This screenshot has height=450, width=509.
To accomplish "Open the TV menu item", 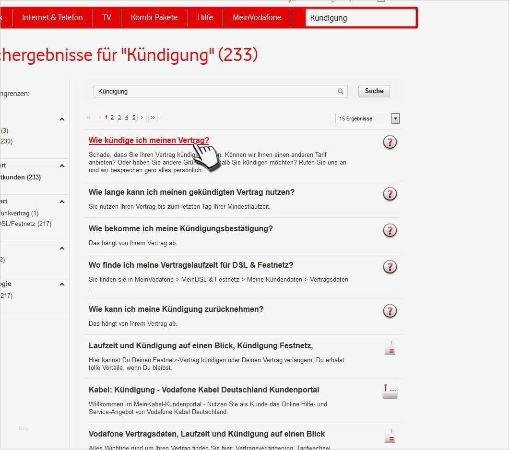I will 107,18.
